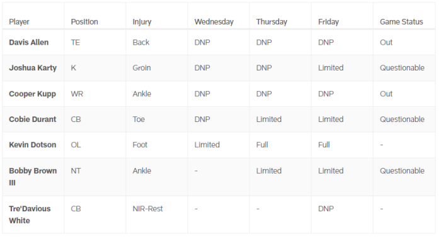This screenshot has height=239, width=441.
Task: Click Joshua Karty's Questionable game status
Action: (402, 68)
